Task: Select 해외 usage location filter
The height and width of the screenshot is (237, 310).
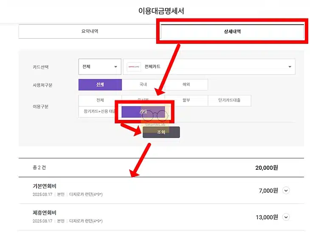Action: [186, 85]
